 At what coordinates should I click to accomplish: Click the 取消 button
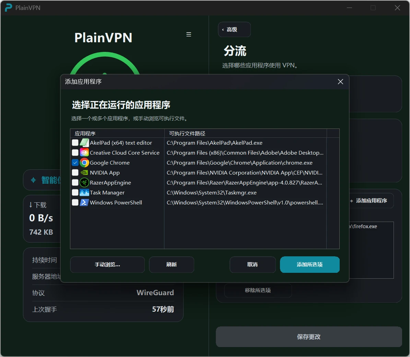click(x=253, y=265)
